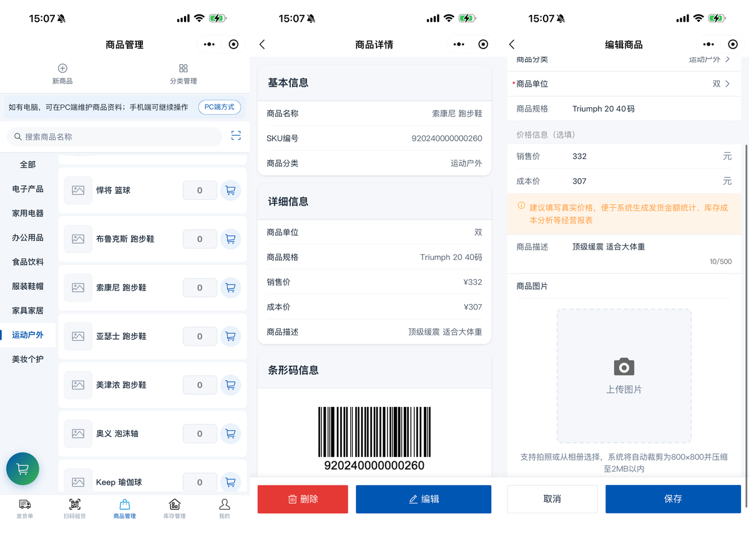Screen dimensions: 749x541
Task: Focus the 搜索商品名称 search field
Action: coord(114,136)
